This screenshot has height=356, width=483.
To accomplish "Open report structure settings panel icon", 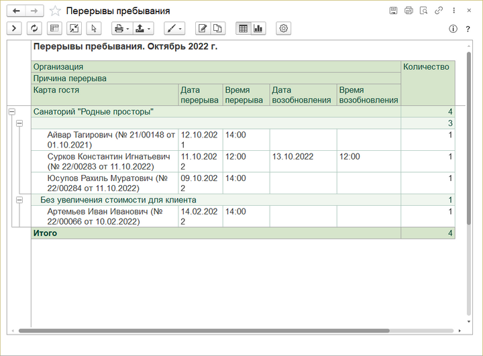I will (x=54, y=28).
